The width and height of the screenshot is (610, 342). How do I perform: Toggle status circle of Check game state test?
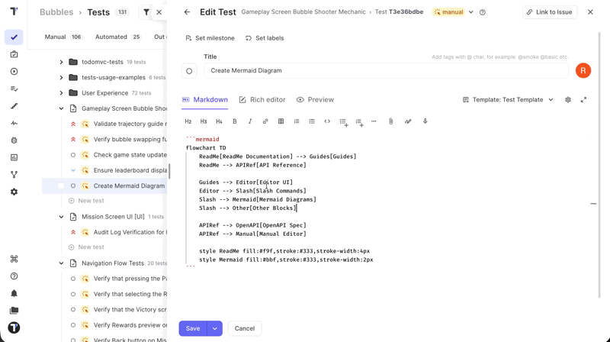[73, 155]
